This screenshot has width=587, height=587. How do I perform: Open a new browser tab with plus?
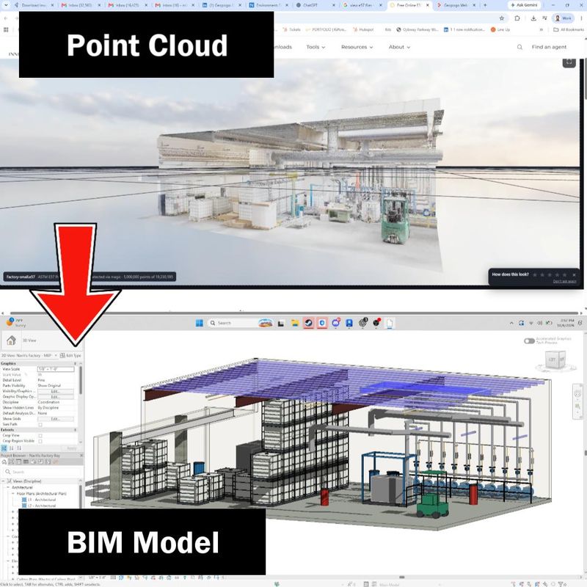coord(485,5)
